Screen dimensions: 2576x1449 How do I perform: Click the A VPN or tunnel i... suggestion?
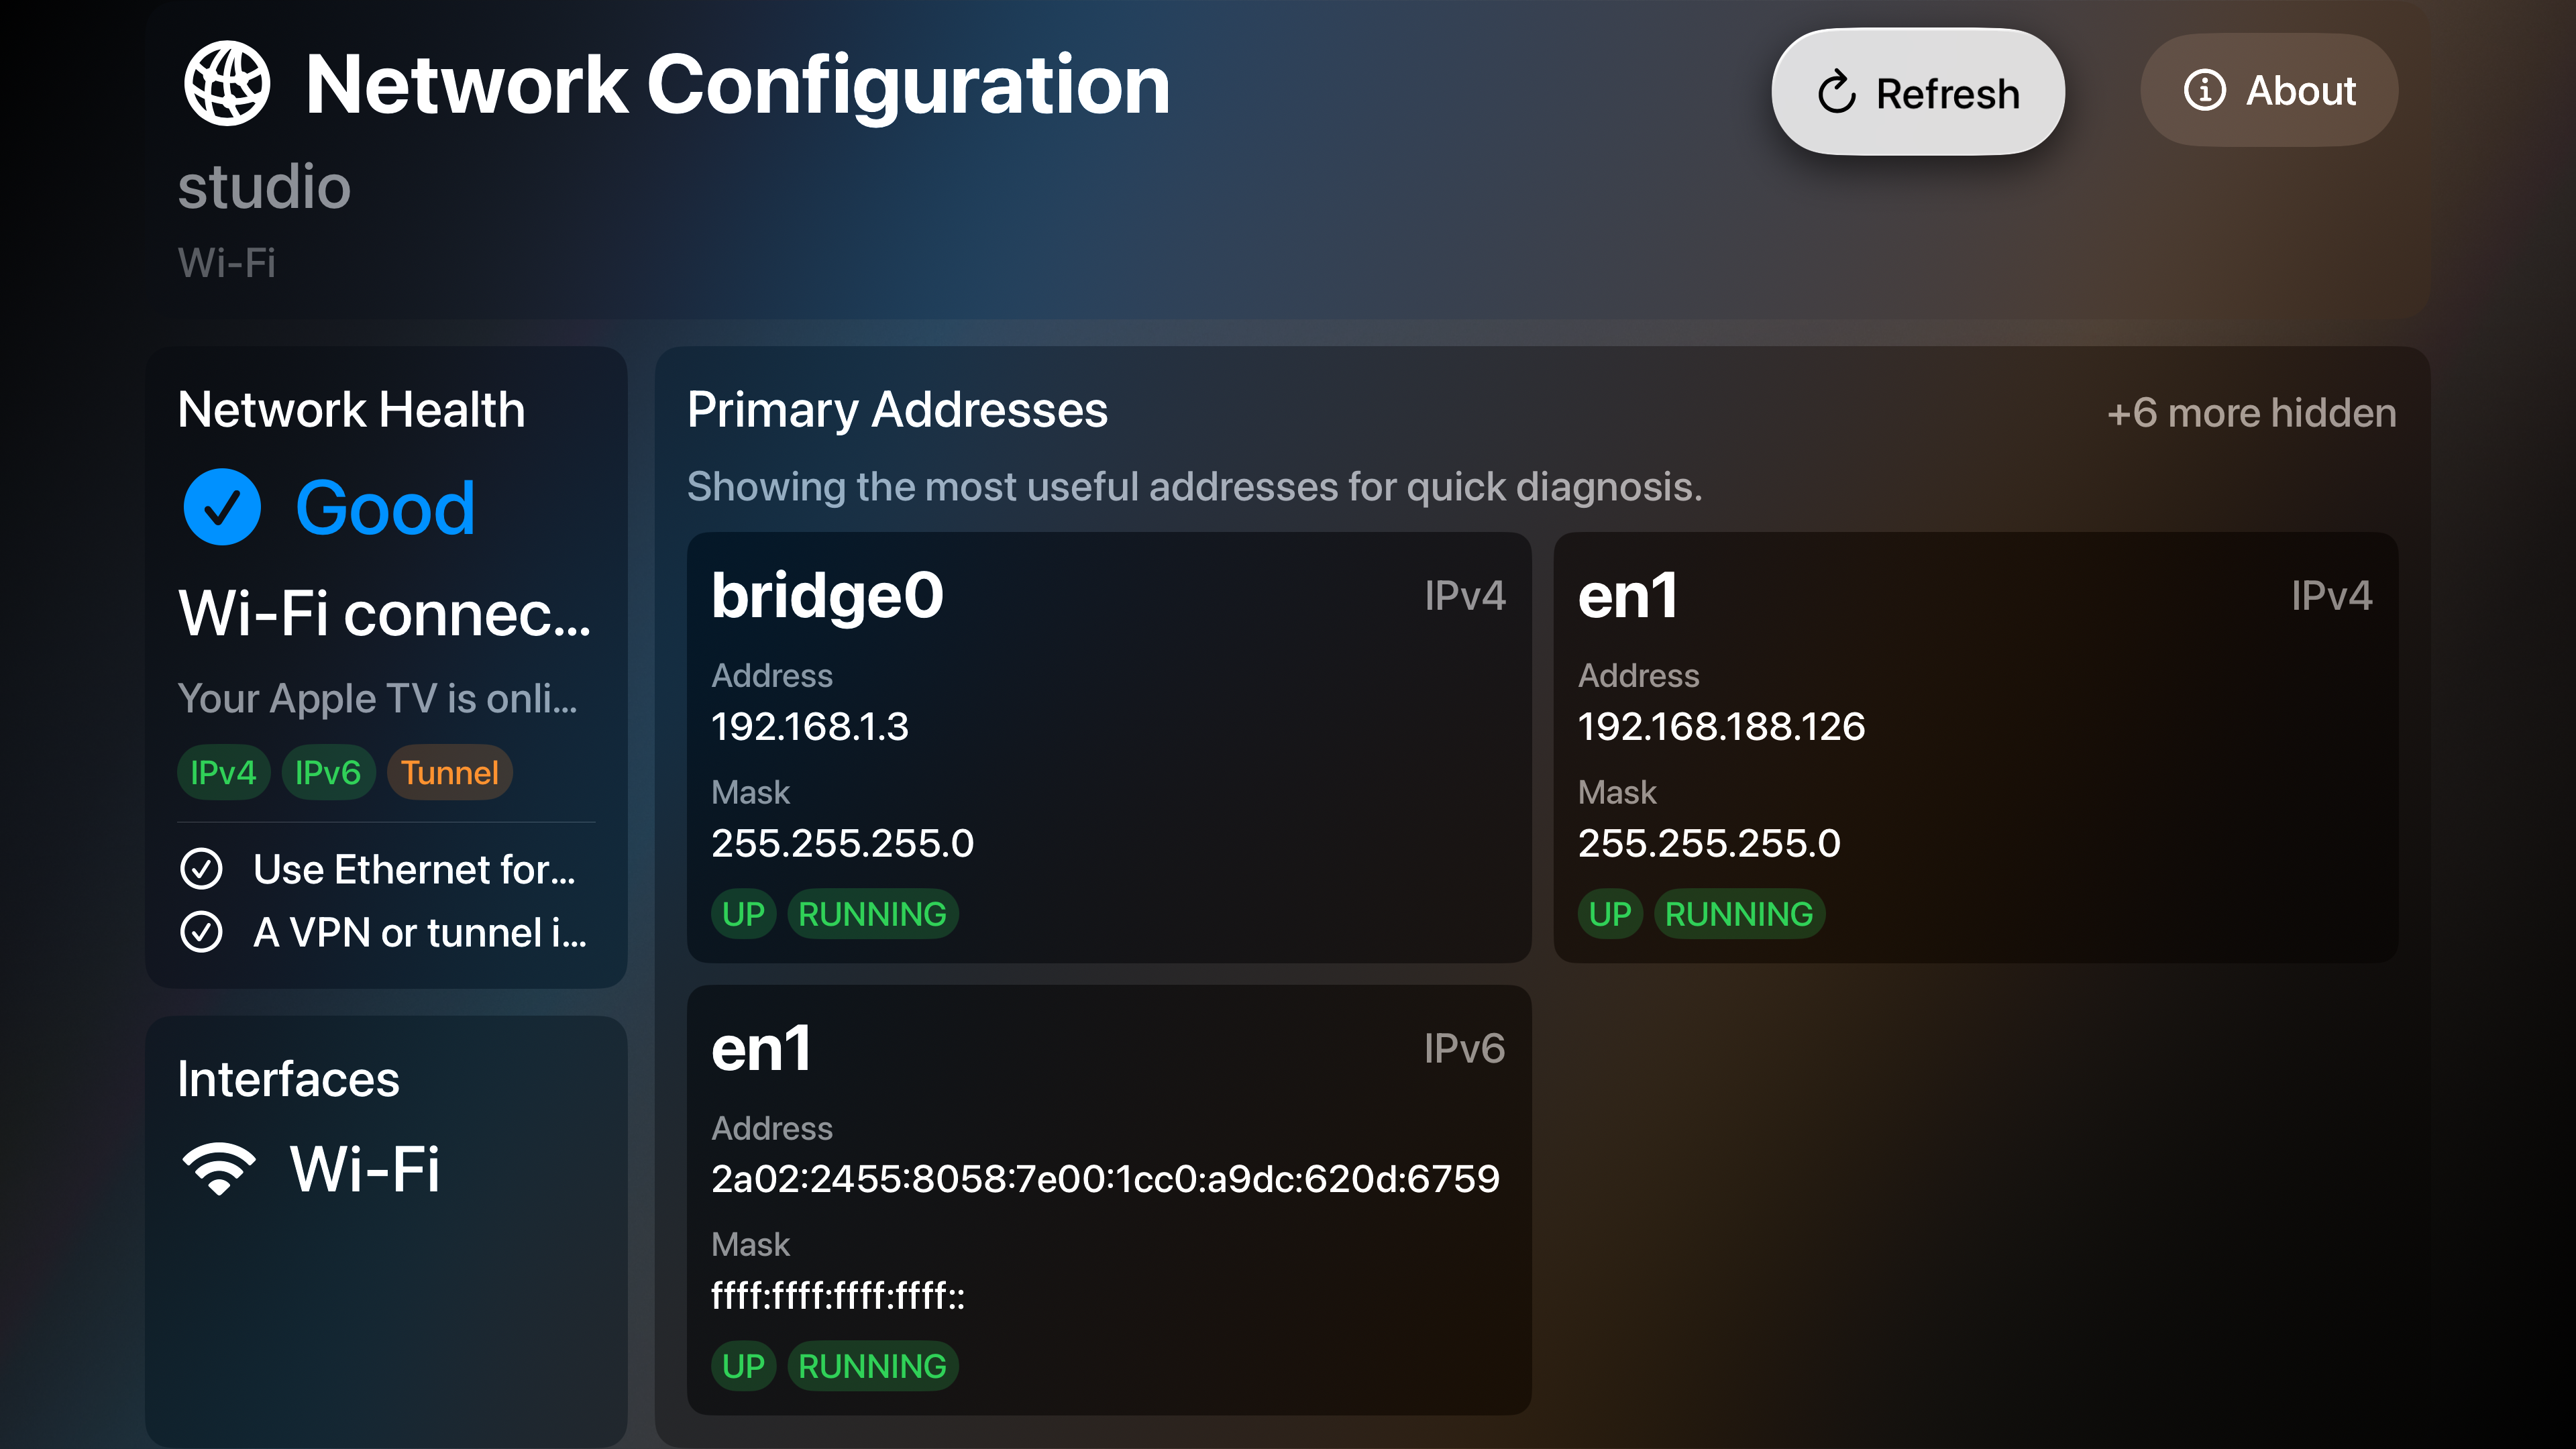(x=420, y=932)
